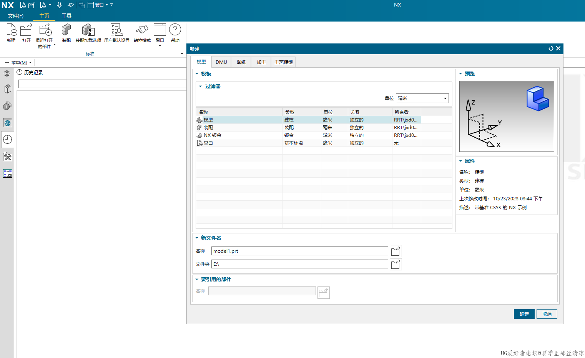Switch to the 加工 manufacturing tab
The width and height of the screenshot is (585, 358).
[x=261, y=62]
